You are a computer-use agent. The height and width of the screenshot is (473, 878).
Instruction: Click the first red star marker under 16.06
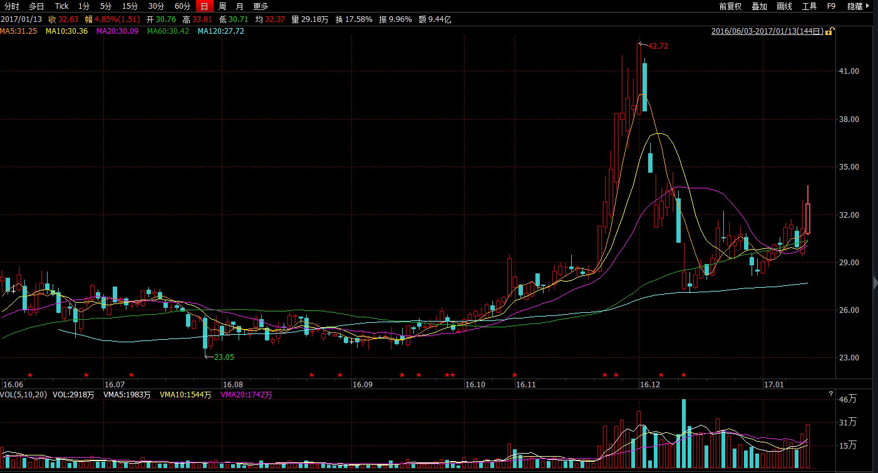(30, 375)
